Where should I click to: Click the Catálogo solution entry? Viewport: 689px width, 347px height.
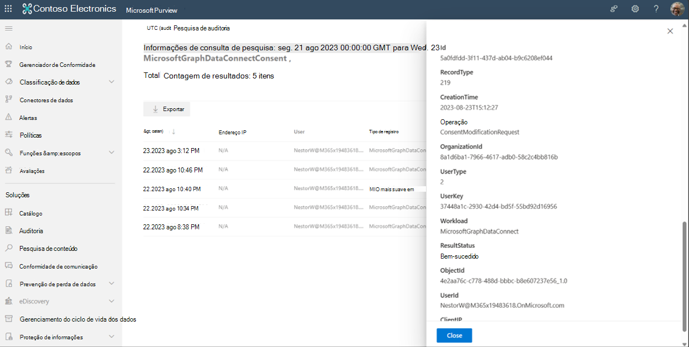pos(31,213)
